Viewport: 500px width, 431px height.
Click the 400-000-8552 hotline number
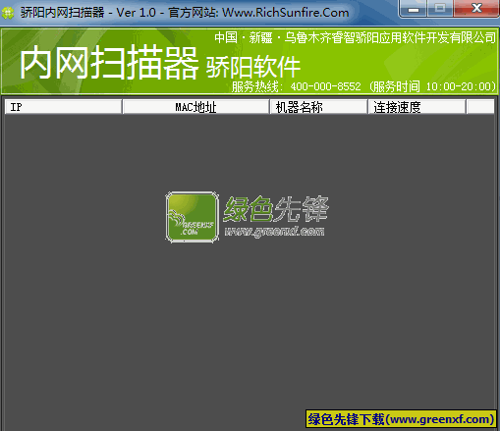[x=325, y=86]
